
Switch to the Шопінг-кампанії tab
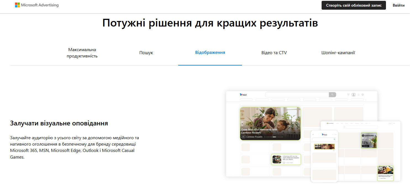click(x=338, y=53)
